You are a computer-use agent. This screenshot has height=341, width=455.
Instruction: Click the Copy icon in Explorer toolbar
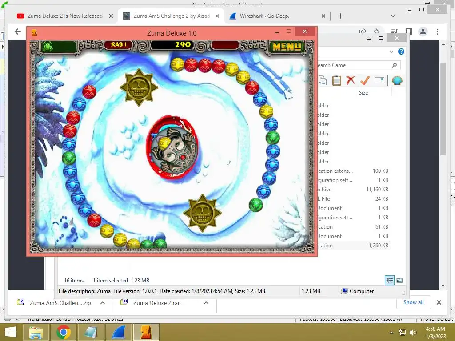323,80
